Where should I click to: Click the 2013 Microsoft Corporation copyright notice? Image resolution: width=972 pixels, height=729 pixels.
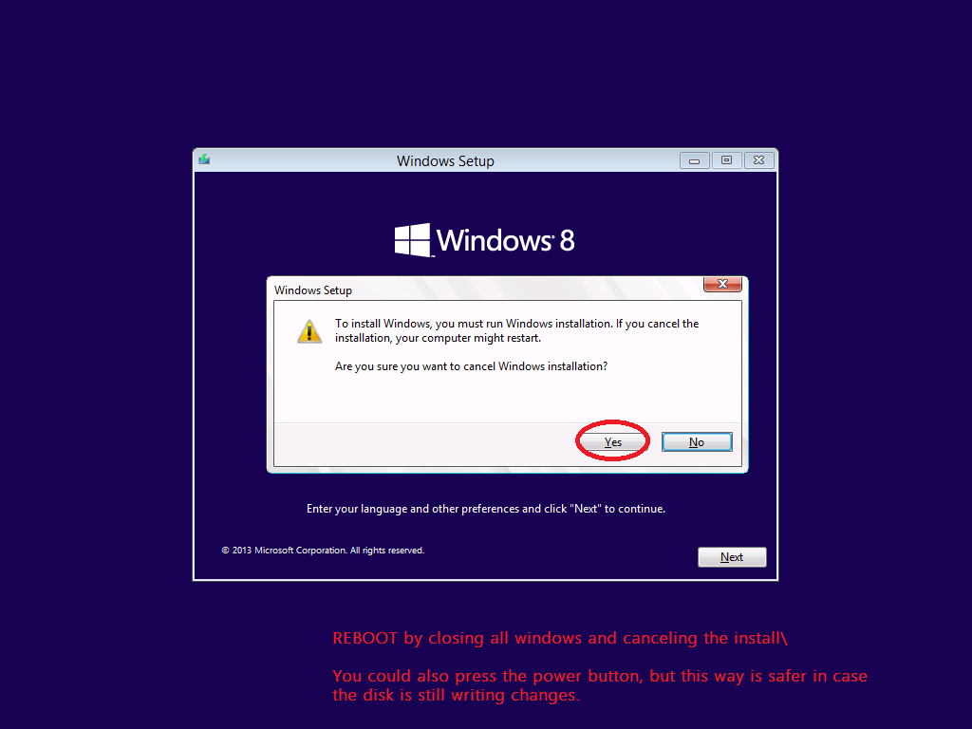click(323, 550)
